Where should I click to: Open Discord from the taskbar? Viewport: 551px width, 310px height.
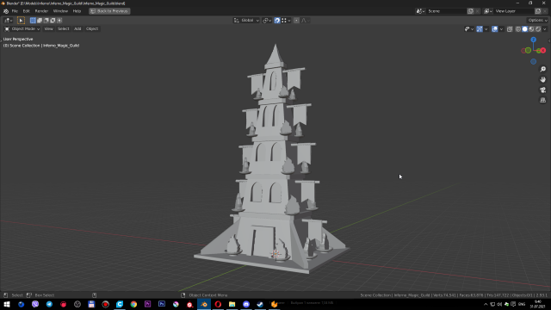[246, 304]
